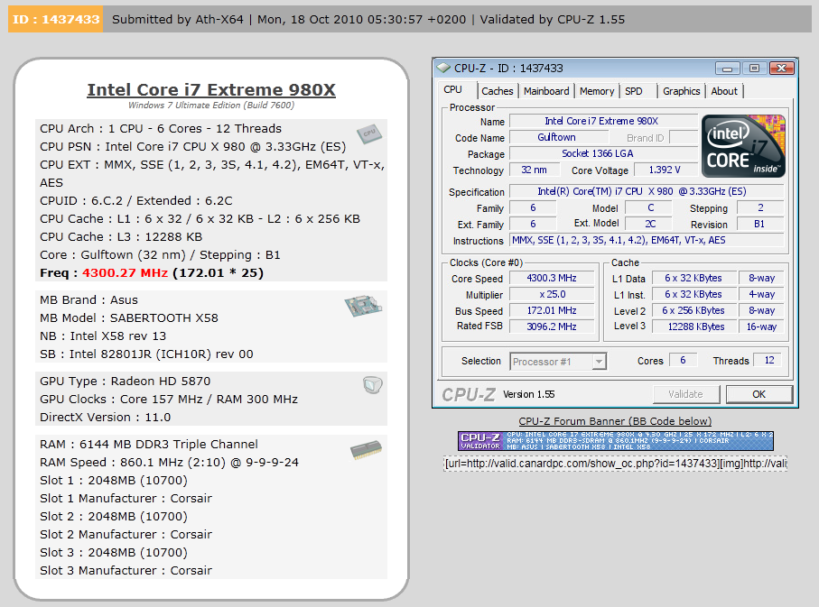Open the About tab
Image resolution: width=819 pixels, height=607 pixels.
pyautogui.click(x=724, y=91)
